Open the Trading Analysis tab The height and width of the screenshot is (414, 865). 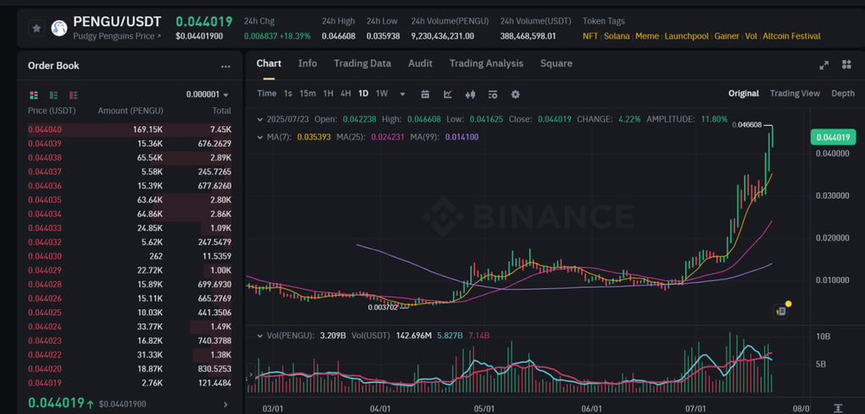pos(486,63)
